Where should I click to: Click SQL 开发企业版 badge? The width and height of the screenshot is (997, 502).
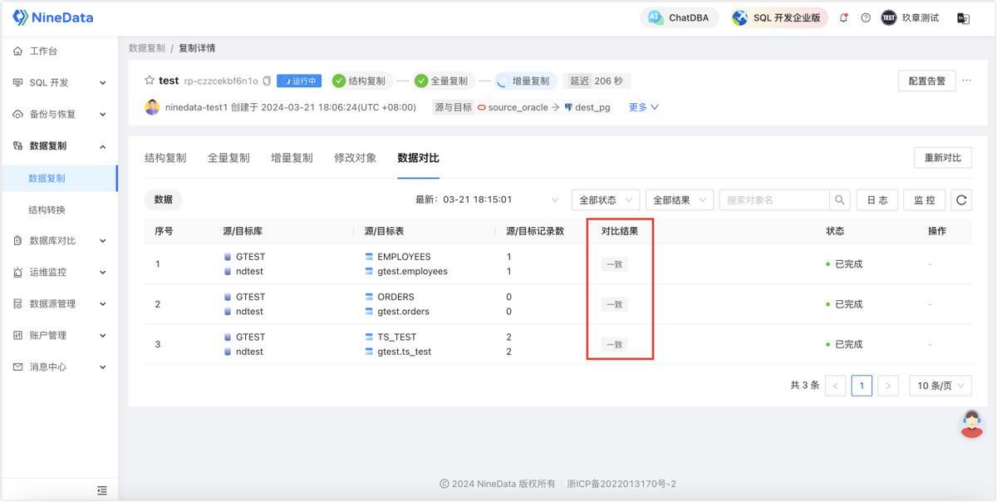(x=778, y=17)
